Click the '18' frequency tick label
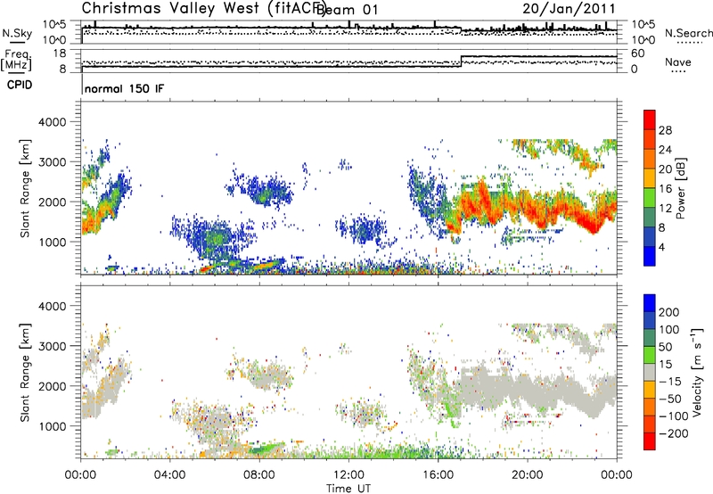The height and width of the screenshot is (494, 713). 60,54
